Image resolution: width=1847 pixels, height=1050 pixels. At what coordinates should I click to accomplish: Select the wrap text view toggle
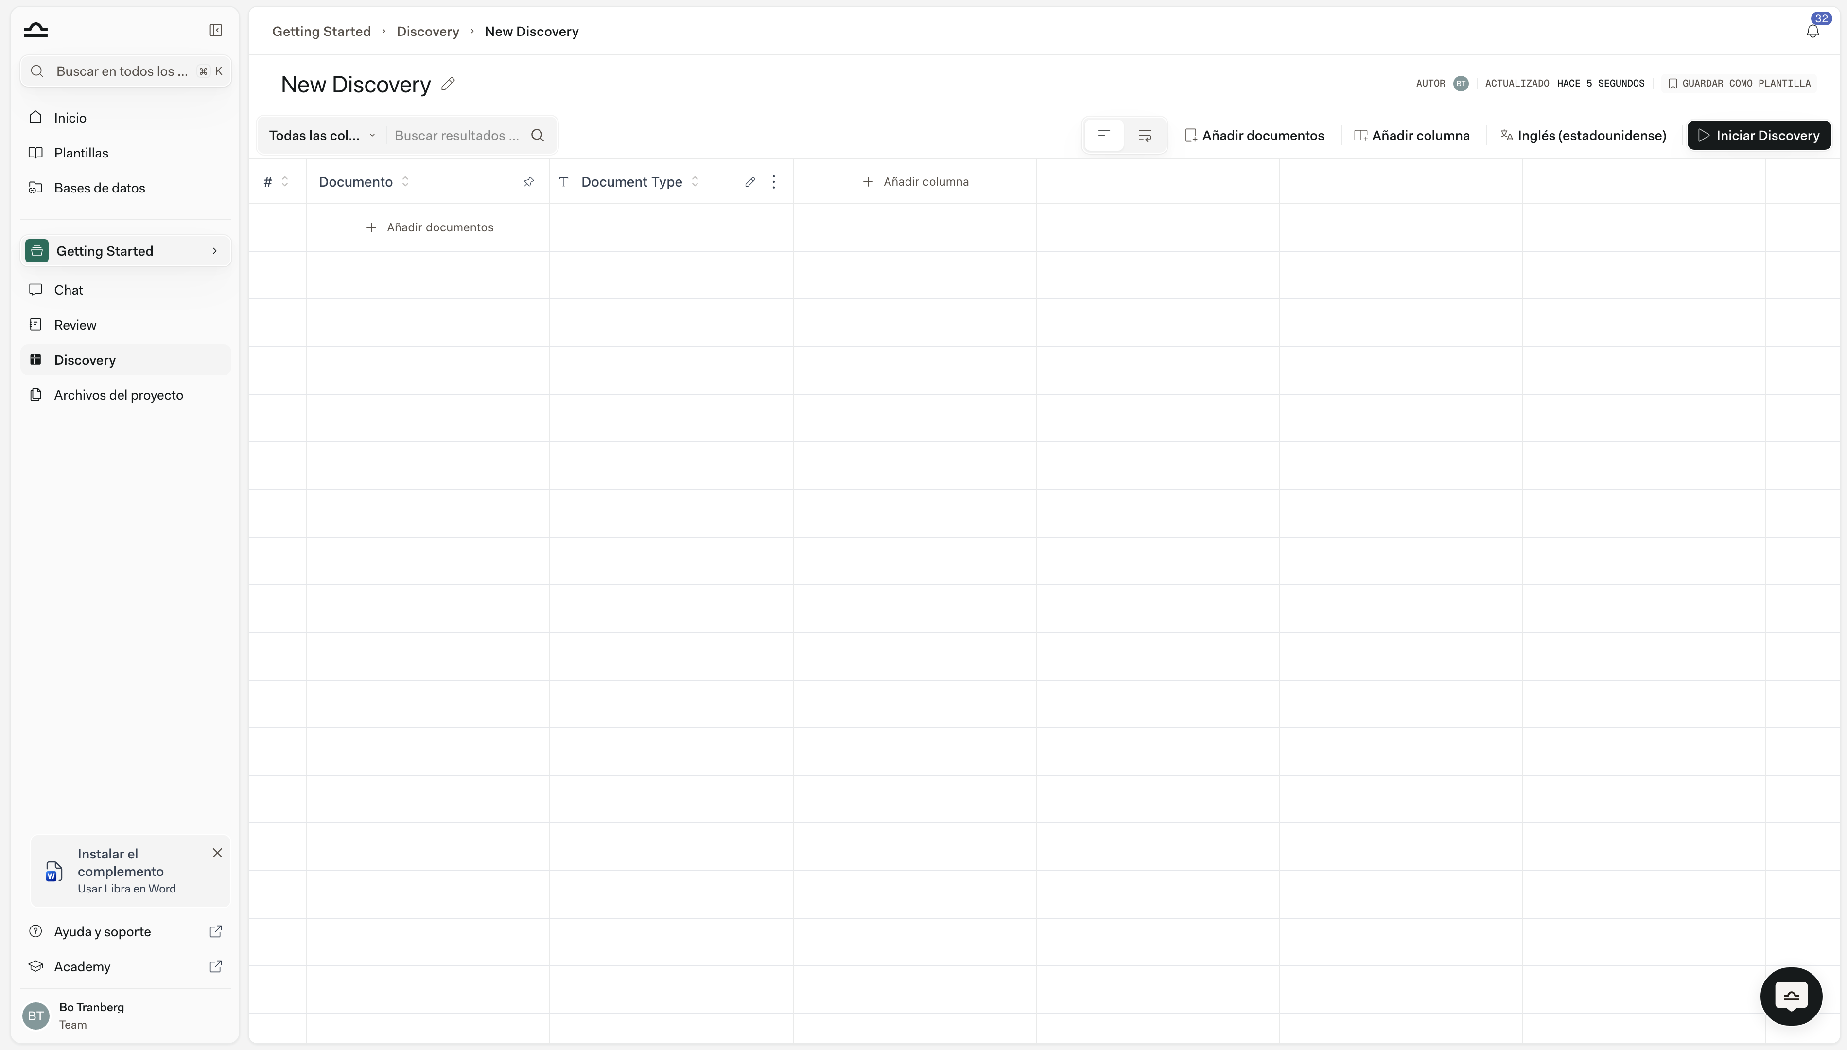tap(1144, 136)
